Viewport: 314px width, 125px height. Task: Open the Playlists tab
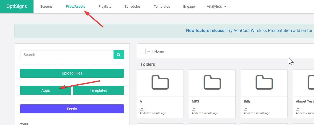click(105, 6)
